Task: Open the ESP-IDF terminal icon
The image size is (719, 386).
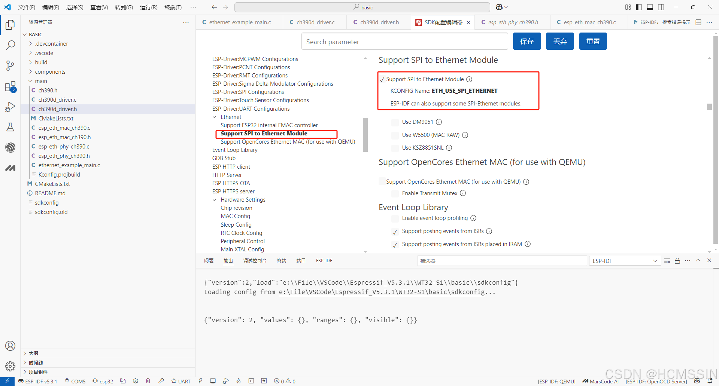Action: click(251, 381)
